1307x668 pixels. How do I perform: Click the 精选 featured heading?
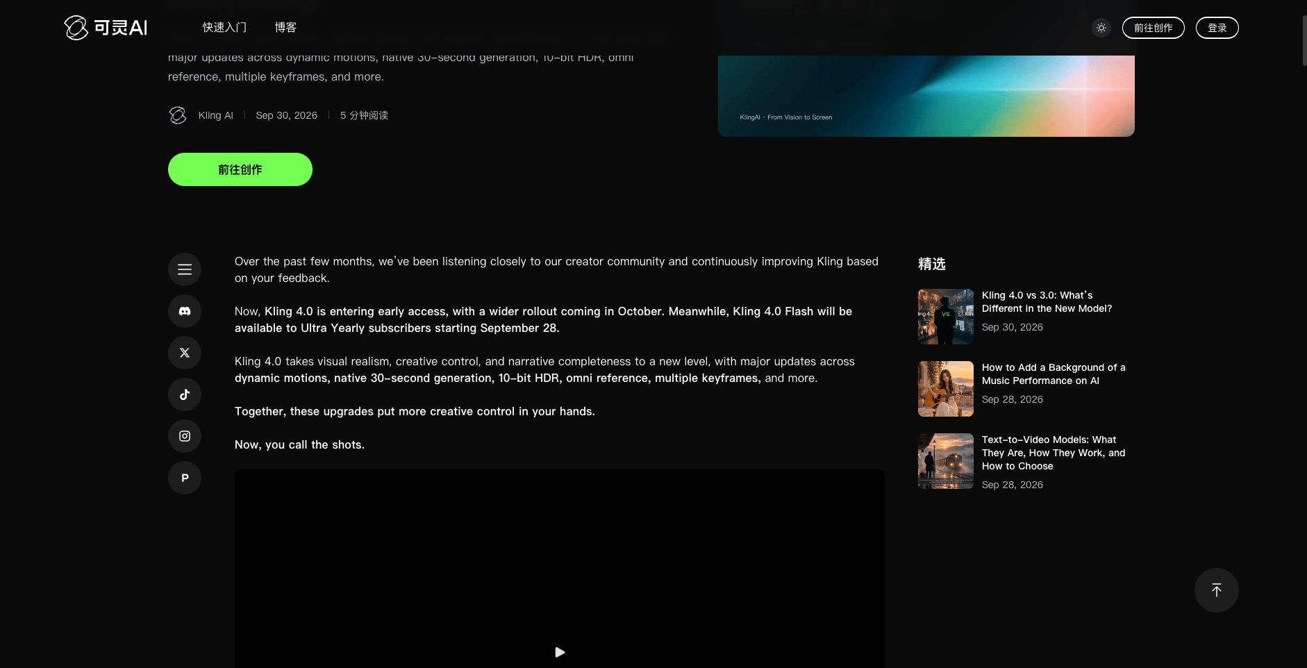point(932,264)
